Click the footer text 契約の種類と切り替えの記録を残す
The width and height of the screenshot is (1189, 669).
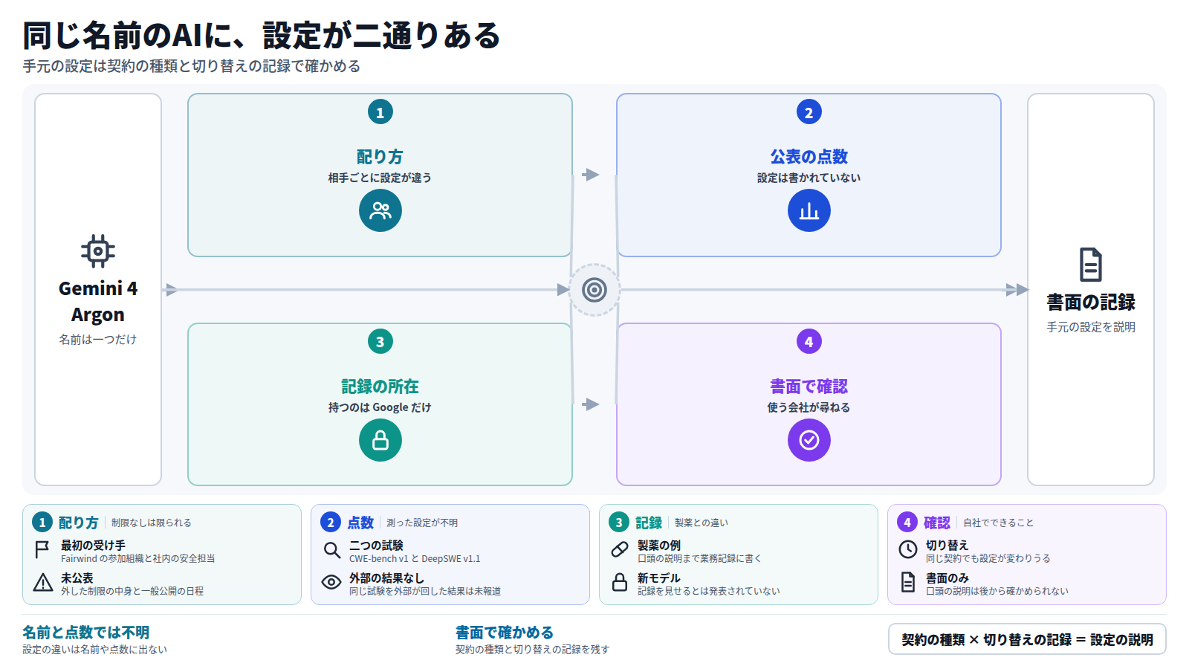coord(533,650)
